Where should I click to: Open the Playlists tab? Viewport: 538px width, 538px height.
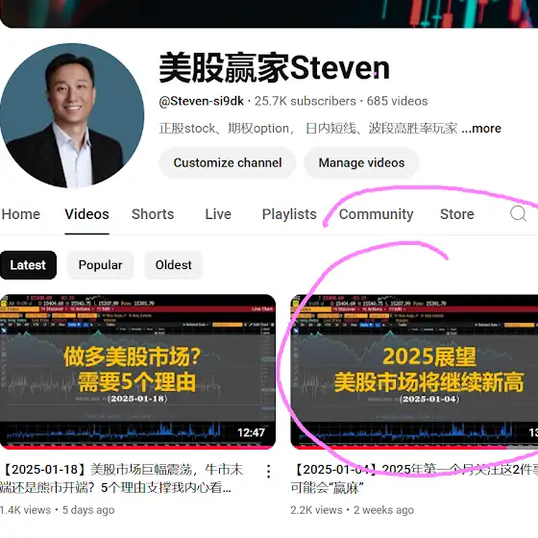tap(289, 214)
